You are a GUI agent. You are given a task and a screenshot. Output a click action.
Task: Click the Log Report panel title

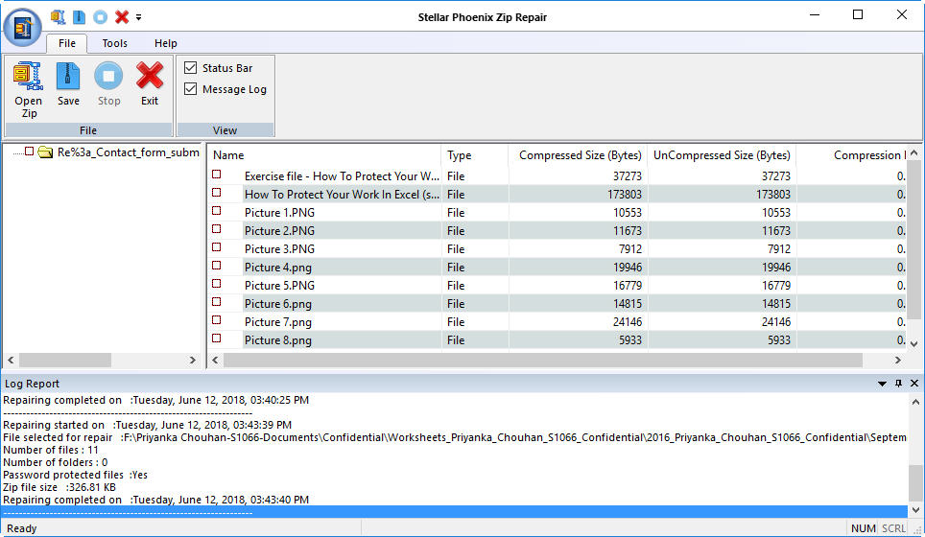pyautogui.click(x=32, y=384)
